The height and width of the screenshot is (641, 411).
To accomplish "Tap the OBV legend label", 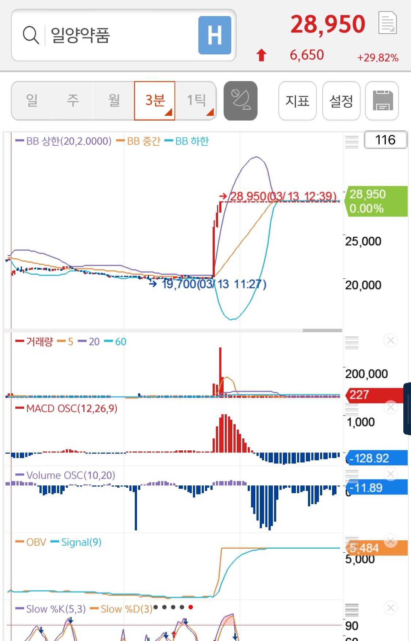I will pos(31,542).
